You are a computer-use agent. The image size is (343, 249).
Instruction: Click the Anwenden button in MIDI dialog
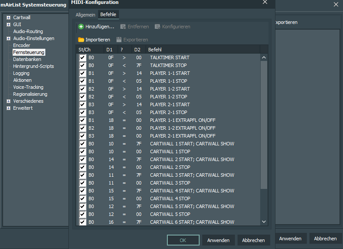(218, 240)
